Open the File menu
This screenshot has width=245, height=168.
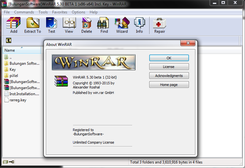point(7,12)
